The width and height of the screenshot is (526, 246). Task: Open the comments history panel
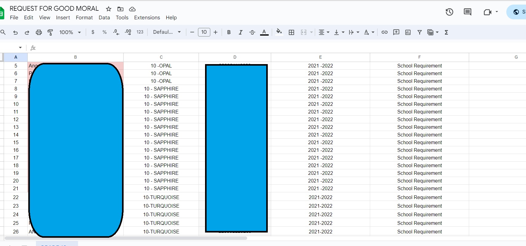tap(468, 12)
